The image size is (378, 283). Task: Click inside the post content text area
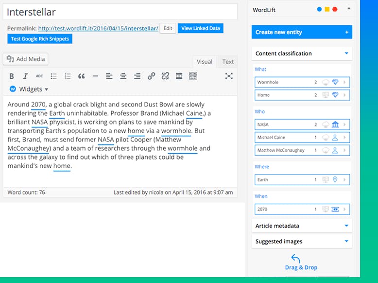pos(120,141)
